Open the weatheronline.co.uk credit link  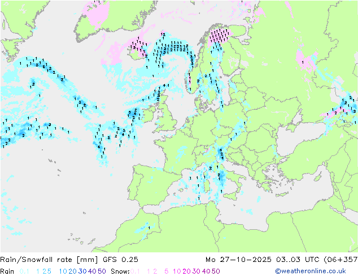coord(311,271)
